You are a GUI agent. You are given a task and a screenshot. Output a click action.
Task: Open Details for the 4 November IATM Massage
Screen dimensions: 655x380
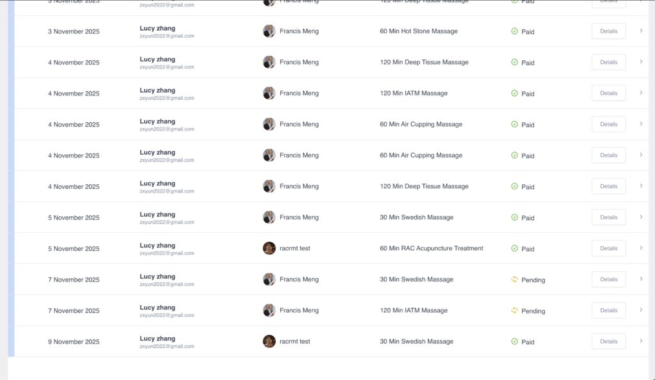click(608, 93)
